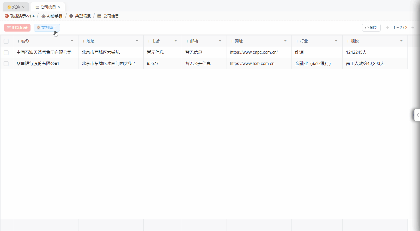Click the 地址 column header text
Viewport: 420px width, 231px height.
[90, 41]
